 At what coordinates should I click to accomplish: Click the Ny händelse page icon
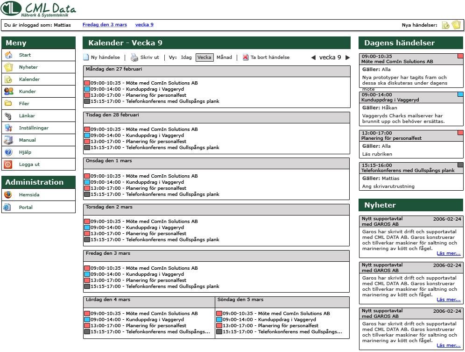tap(86, 57)
